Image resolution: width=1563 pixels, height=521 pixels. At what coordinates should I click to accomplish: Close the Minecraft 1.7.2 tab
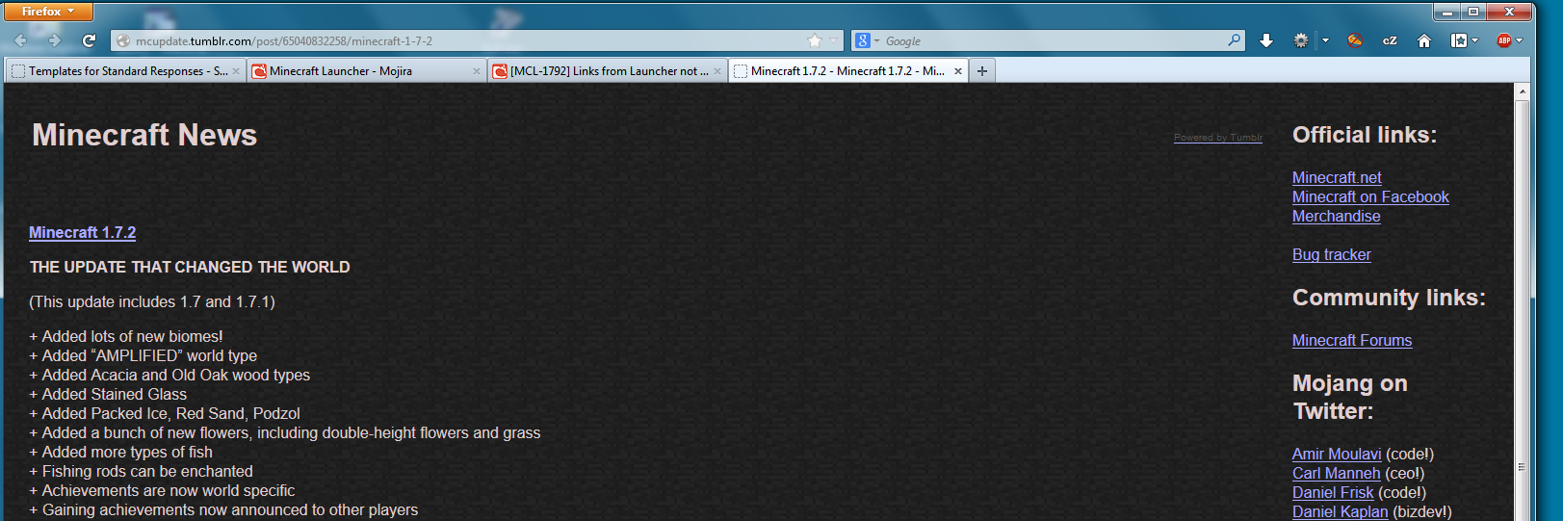958,71
